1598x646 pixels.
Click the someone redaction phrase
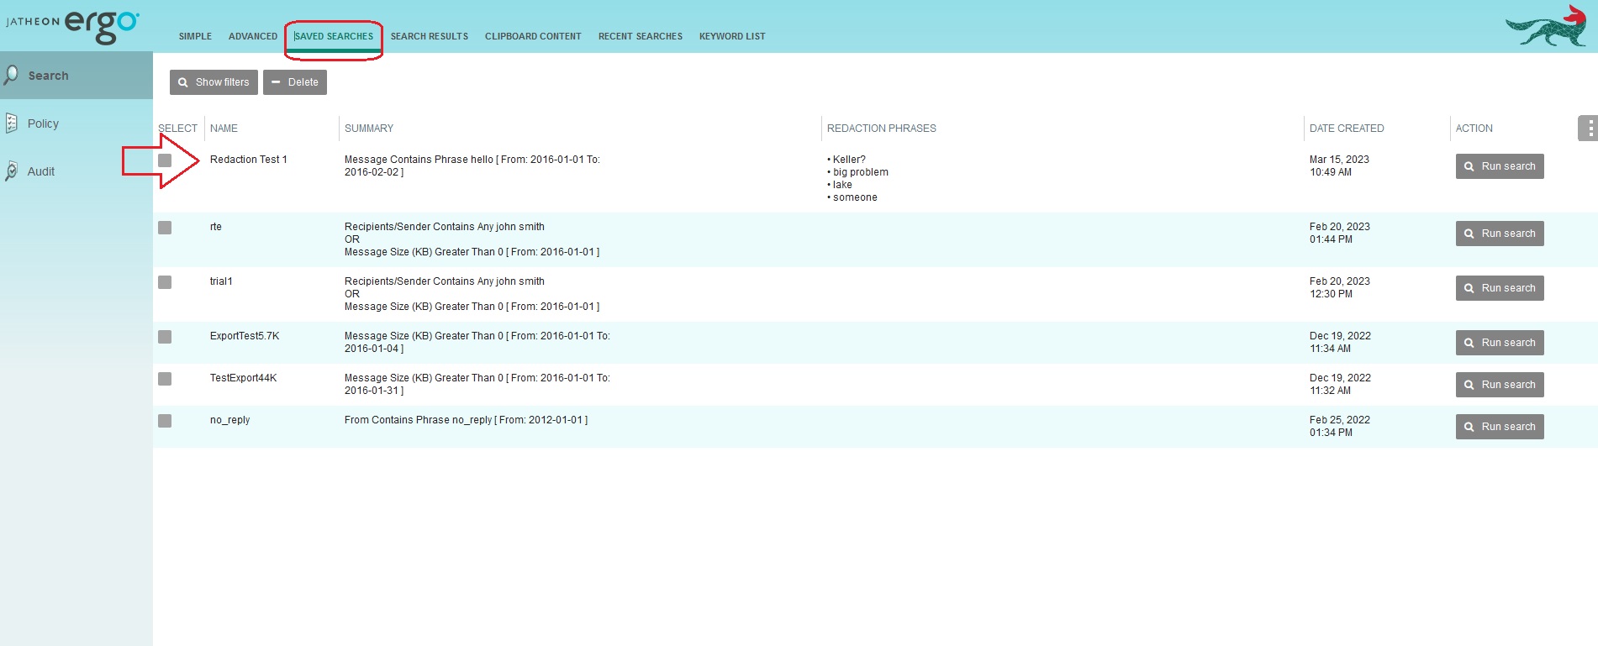855,197
